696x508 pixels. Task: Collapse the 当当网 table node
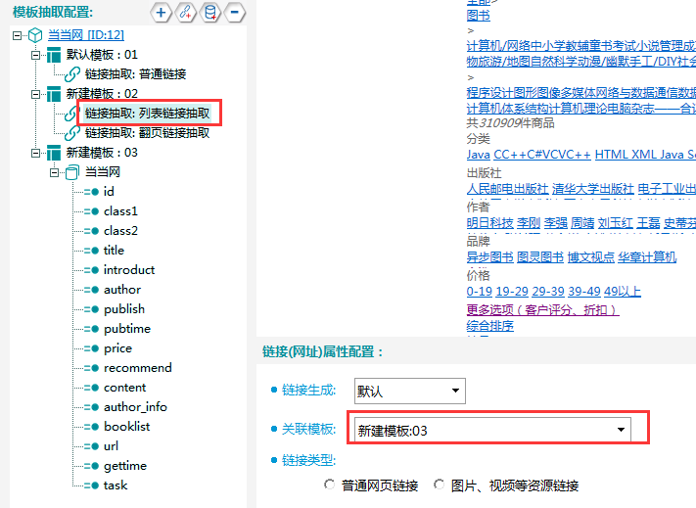point(54,172)
